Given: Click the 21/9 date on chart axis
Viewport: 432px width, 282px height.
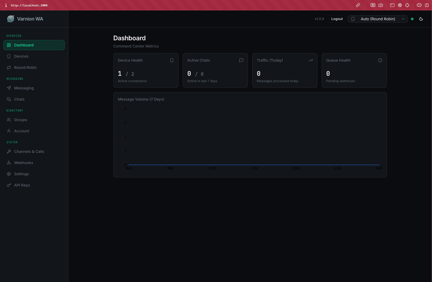Looking at the screenshot, I should tap(254, 168).
